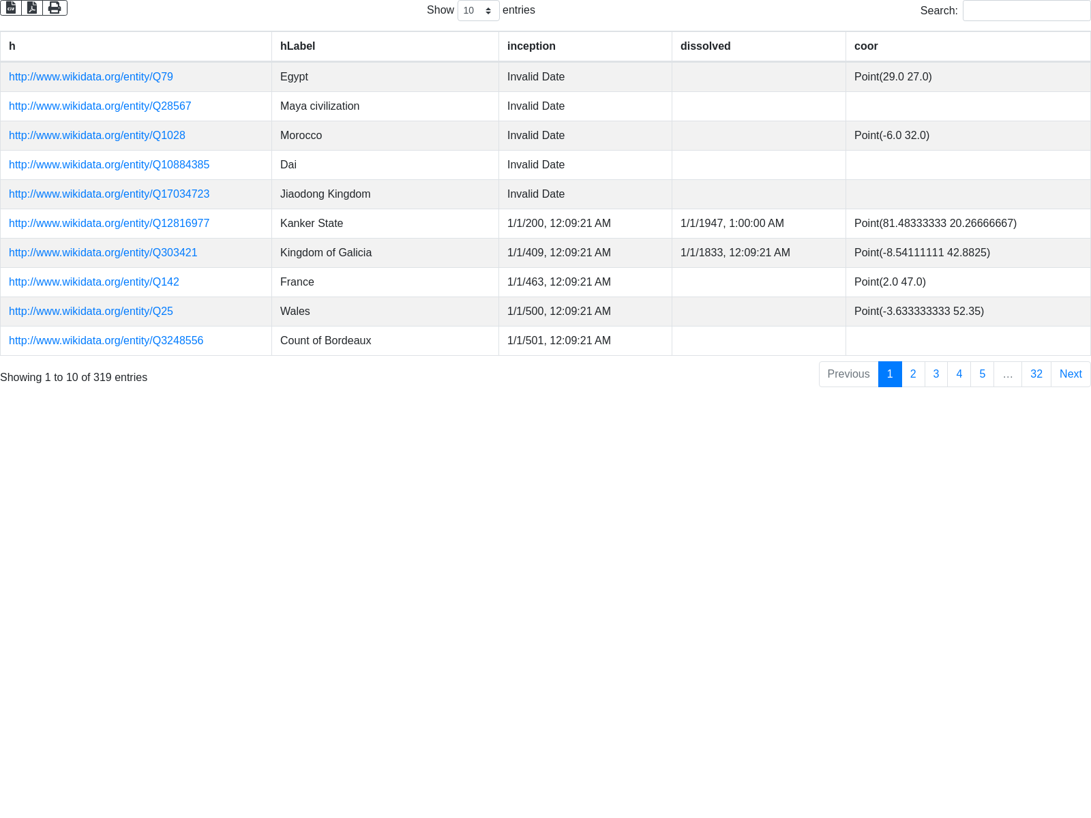Open the Show entries dropdown
This screenshot has width=1091, height=818.
[x=478, y=10]
